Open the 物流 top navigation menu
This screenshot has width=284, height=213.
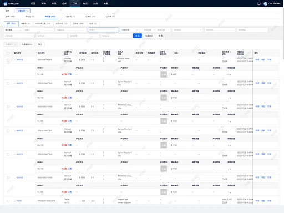click(85, 3)
